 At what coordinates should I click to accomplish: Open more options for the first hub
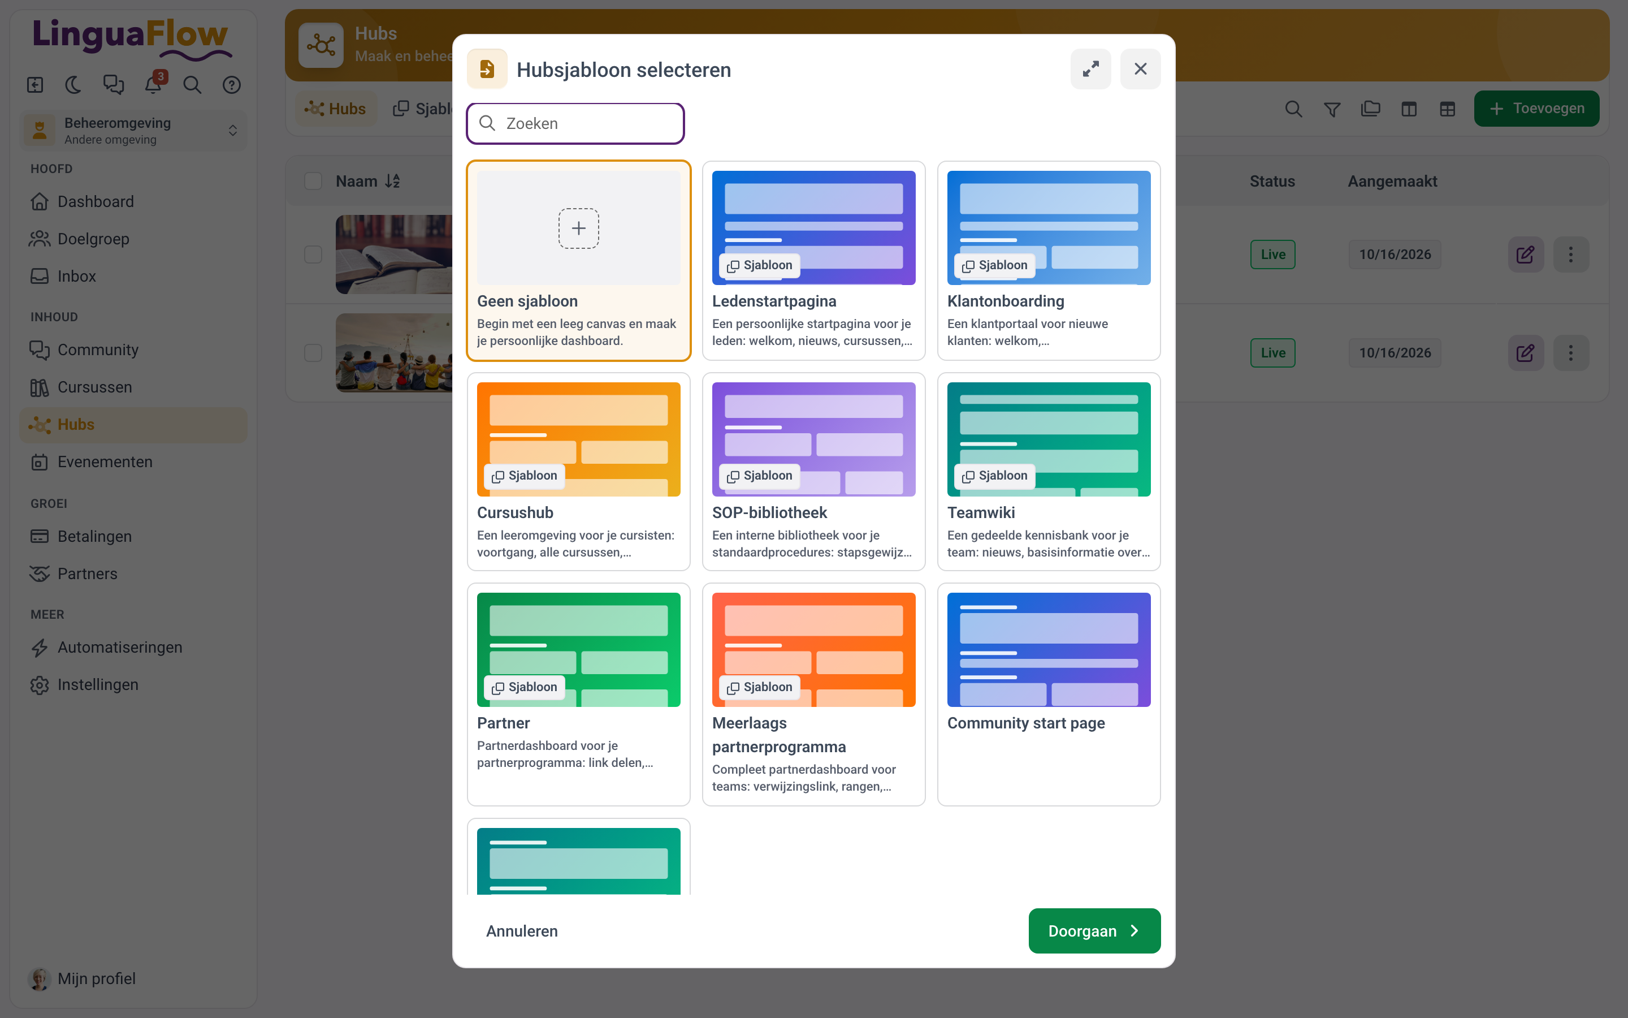(1571, 255)
